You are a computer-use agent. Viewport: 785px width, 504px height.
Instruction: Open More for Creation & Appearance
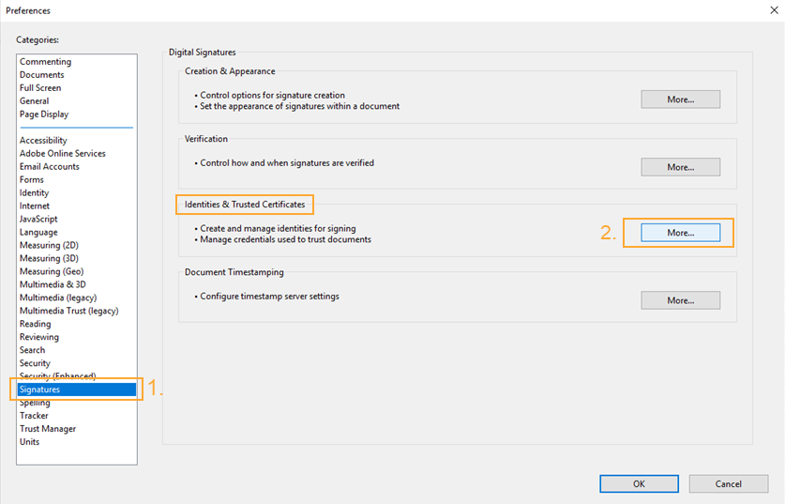pyautogui.click(x=680, y=99)
